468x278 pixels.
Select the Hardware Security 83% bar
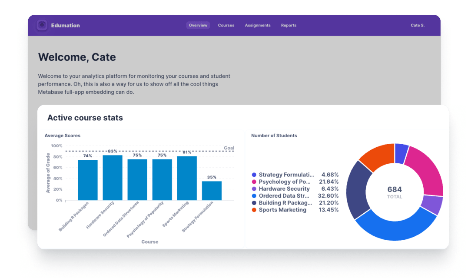112,178
